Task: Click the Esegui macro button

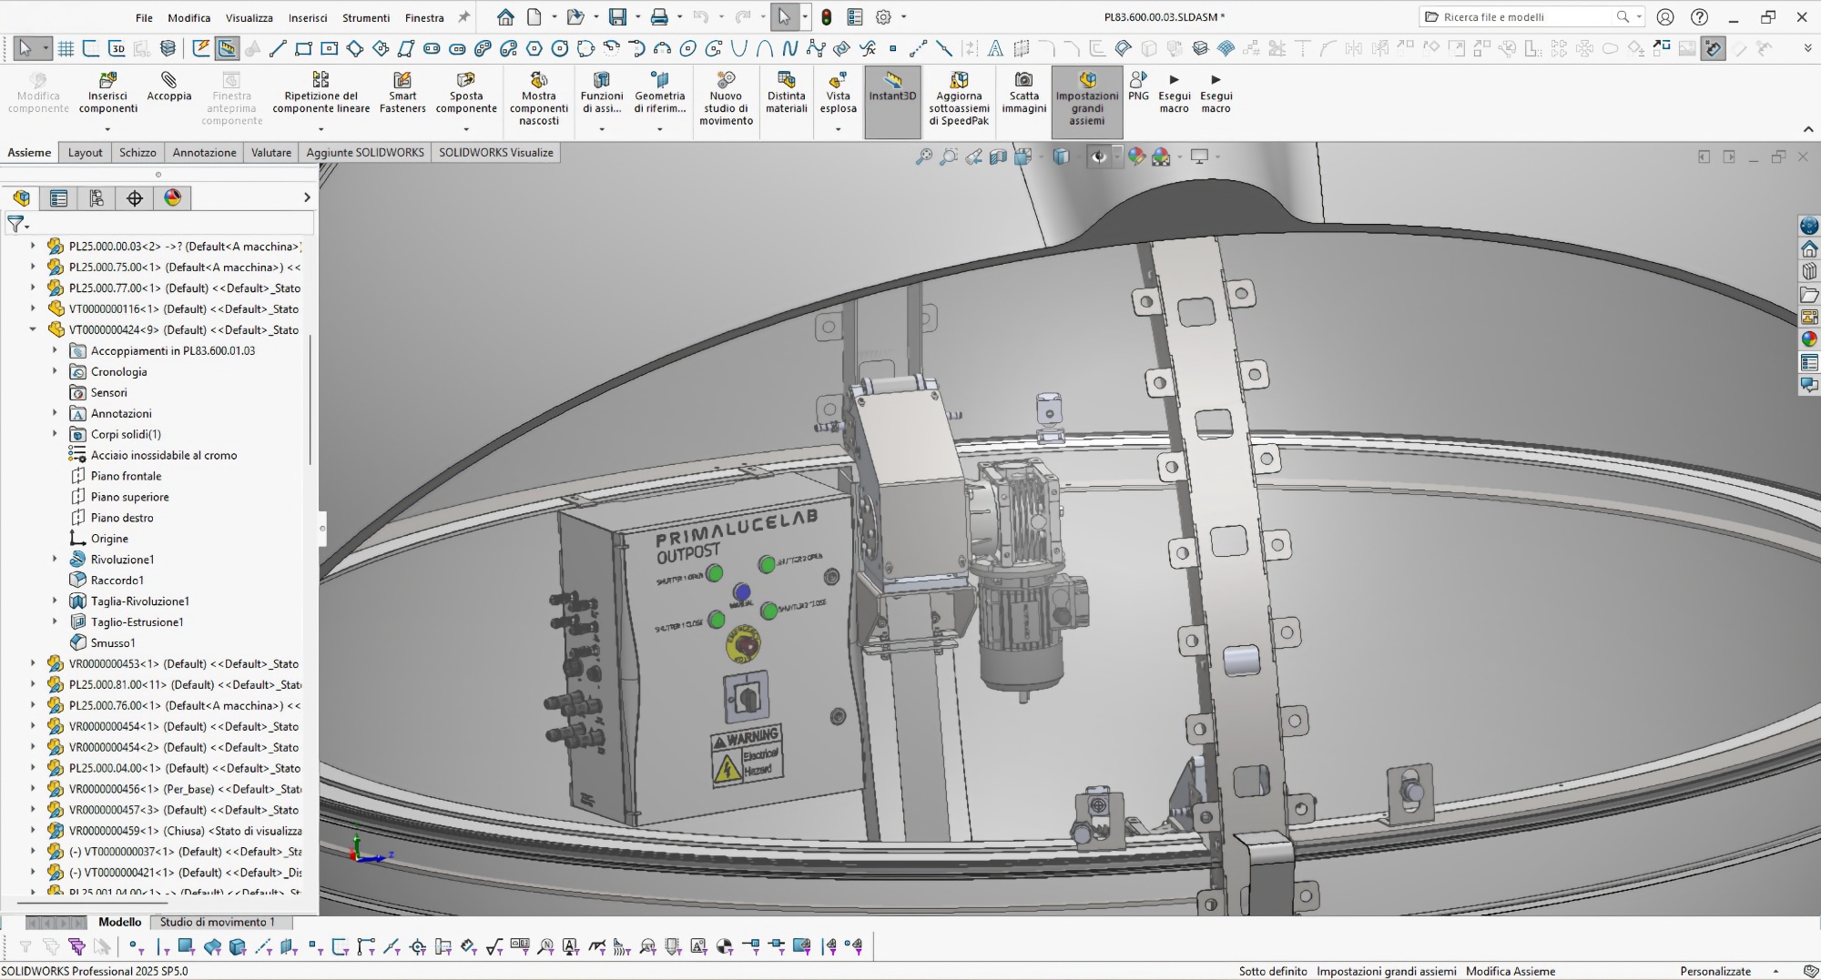Action: [x=1174, y=95]
